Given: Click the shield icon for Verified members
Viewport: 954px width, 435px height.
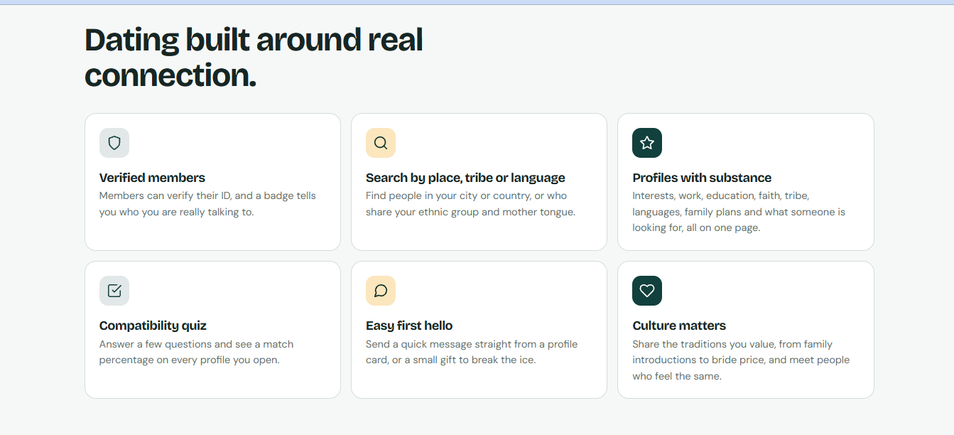Looking at the screenshot, I should tap(114, 143).
